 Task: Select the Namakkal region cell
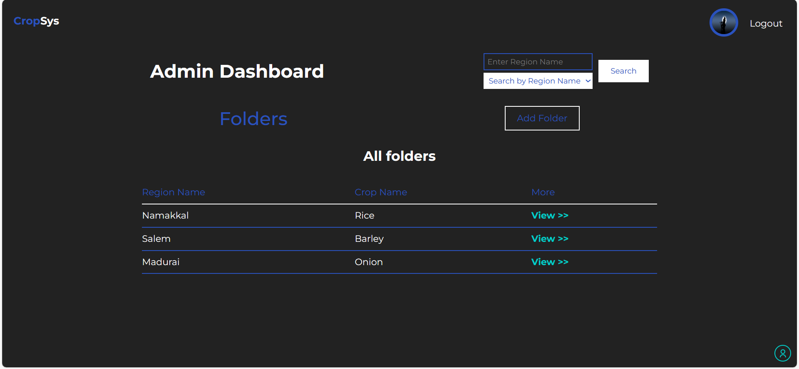pos(165,216)
